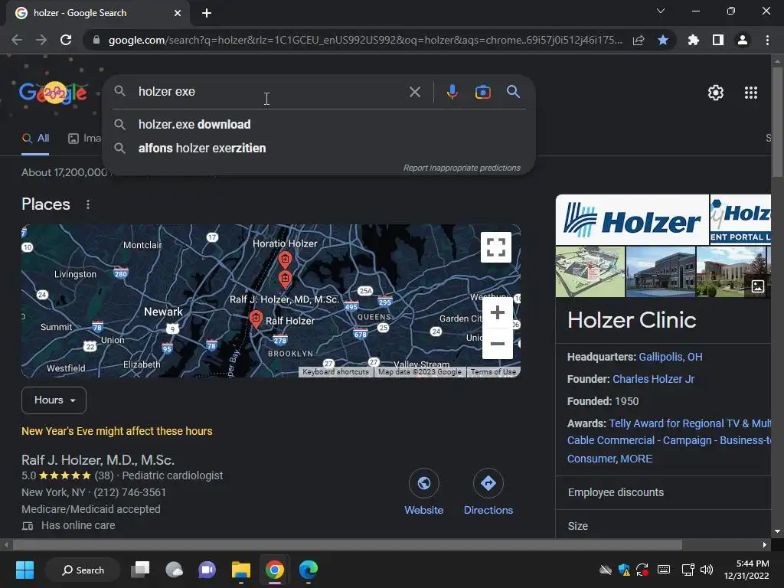Open Chrome three-dot menu
Image resolution: width=784 pixels, height=588 pixels.
pos(767,40)
